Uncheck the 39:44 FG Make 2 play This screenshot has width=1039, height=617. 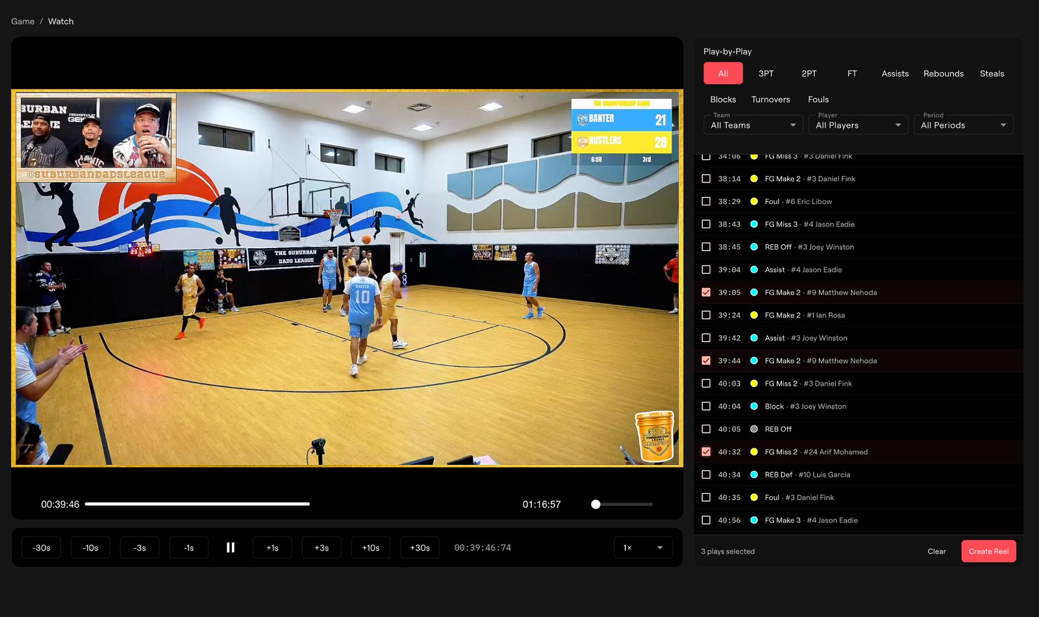706,360
